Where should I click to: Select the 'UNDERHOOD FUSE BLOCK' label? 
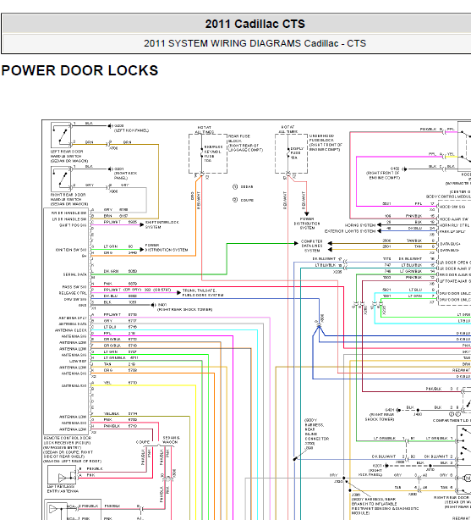click(326, 142)
